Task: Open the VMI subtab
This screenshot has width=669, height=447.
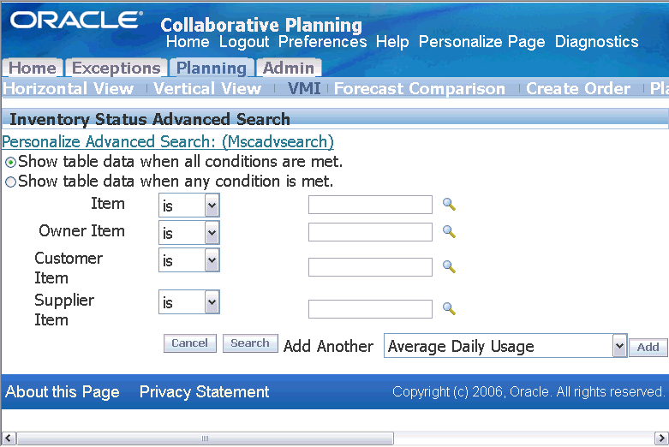Action: pyautogui.click(x=304, y=88)
